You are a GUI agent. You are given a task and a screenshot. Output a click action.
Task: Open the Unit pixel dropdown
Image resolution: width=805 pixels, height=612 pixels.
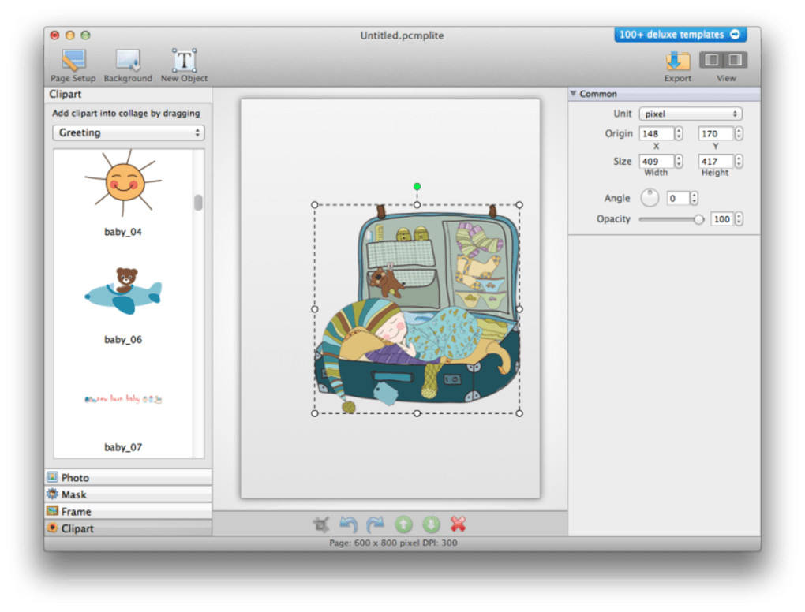tap(690, 114)
